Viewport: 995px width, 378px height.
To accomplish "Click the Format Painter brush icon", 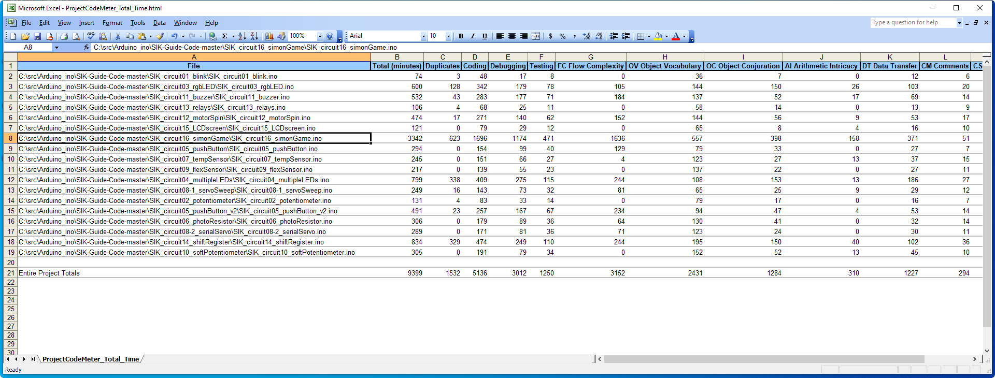I will pyautogui.click(x=160, y=36).
